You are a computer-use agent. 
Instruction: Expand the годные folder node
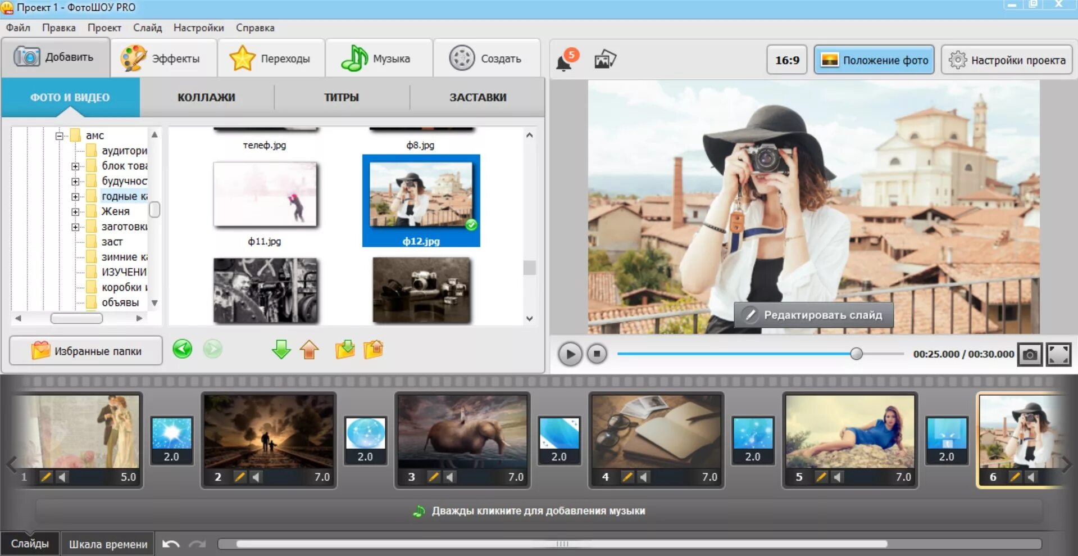(x=75, y=197)
